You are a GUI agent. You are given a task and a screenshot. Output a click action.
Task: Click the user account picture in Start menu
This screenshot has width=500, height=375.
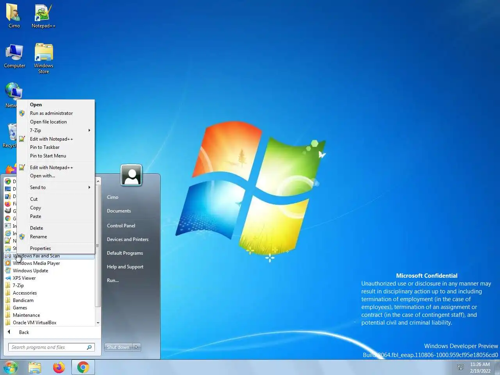[x=131, y=175]
